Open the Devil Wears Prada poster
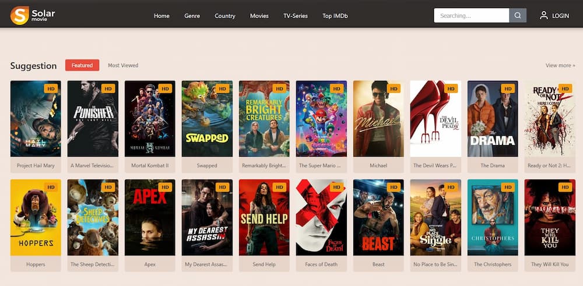 pos(436,118)
